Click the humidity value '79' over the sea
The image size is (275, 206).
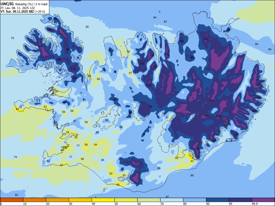point(12,38)
